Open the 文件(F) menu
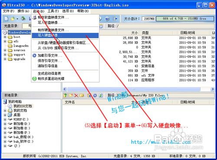 9,11
